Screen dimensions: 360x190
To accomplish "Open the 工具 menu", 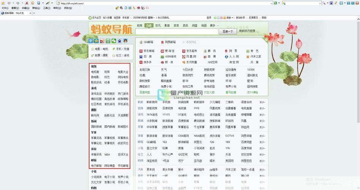I will coord(47,8).
